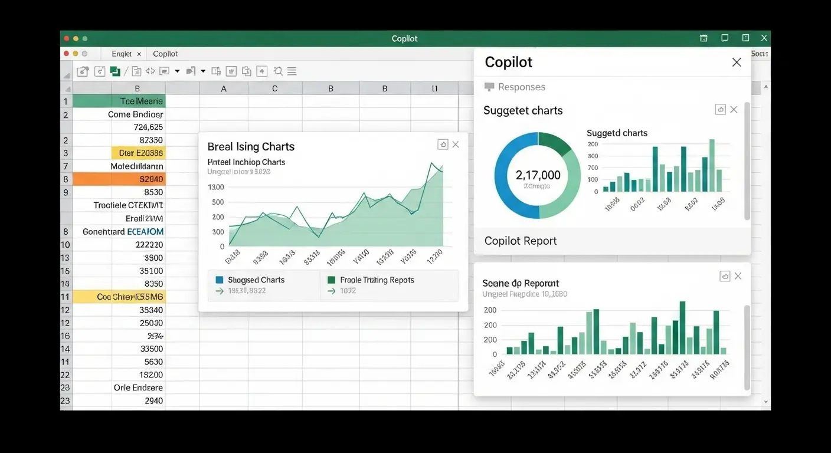Screen dimensions: 831x453
Task: Click the chat bubble icon in green title bar
Action: pos(725,38)
